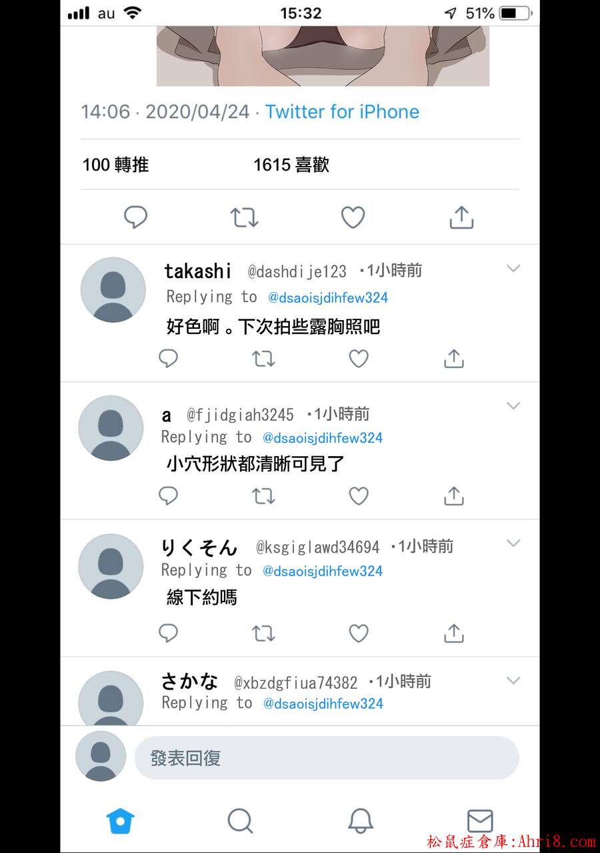View the 100 轉推 retweets list
This screenshot has height=853, width=600.
pyautogui.click(x=115, y=165)
